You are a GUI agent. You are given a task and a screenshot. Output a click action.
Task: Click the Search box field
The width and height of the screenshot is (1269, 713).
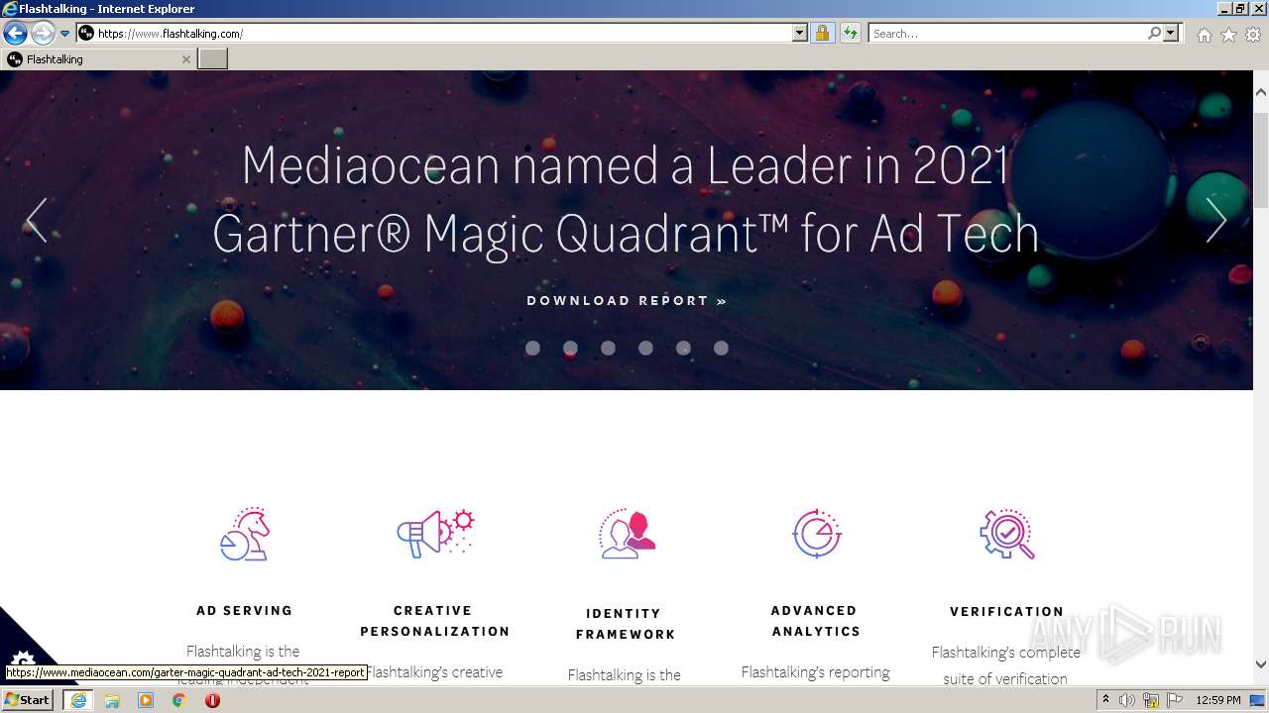tap(1007, 34)
